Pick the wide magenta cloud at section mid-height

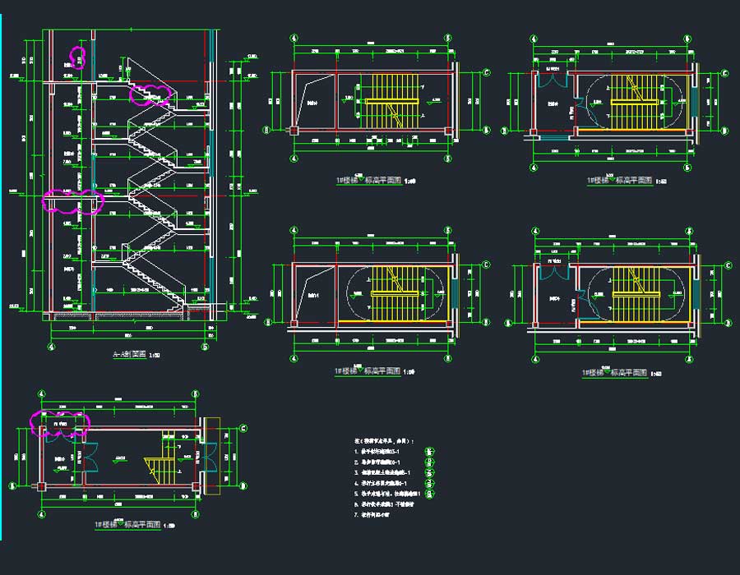72,200
